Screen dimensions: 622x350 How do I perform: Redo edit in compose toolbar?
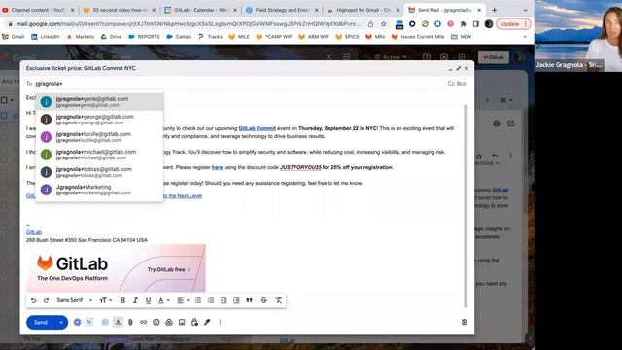click(x=46, y=300)
